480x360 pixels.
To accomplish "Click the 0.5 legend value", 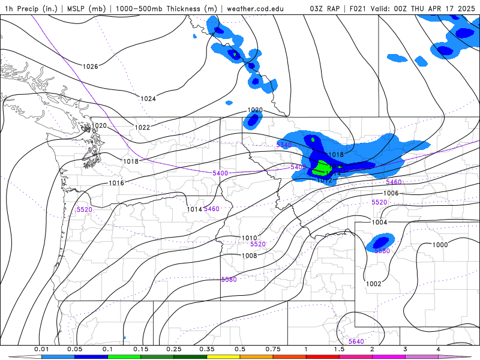I will pyautogui.click(x=240, y=349).
